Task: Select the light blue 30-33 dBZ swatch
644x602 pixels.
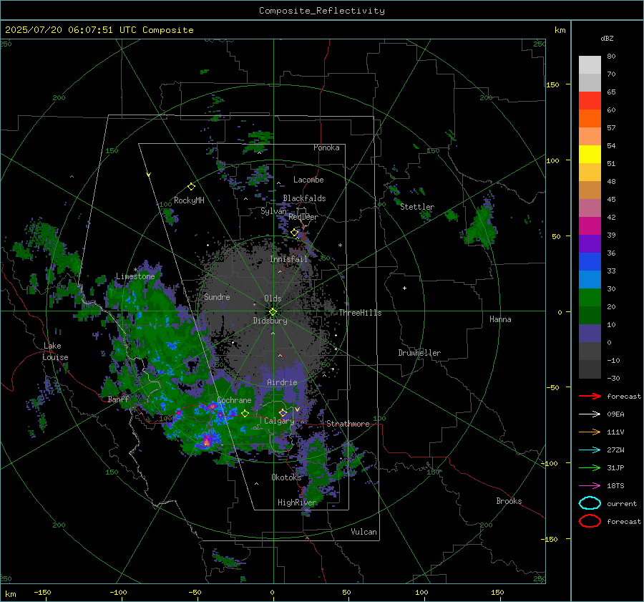Action: point(590,279)
